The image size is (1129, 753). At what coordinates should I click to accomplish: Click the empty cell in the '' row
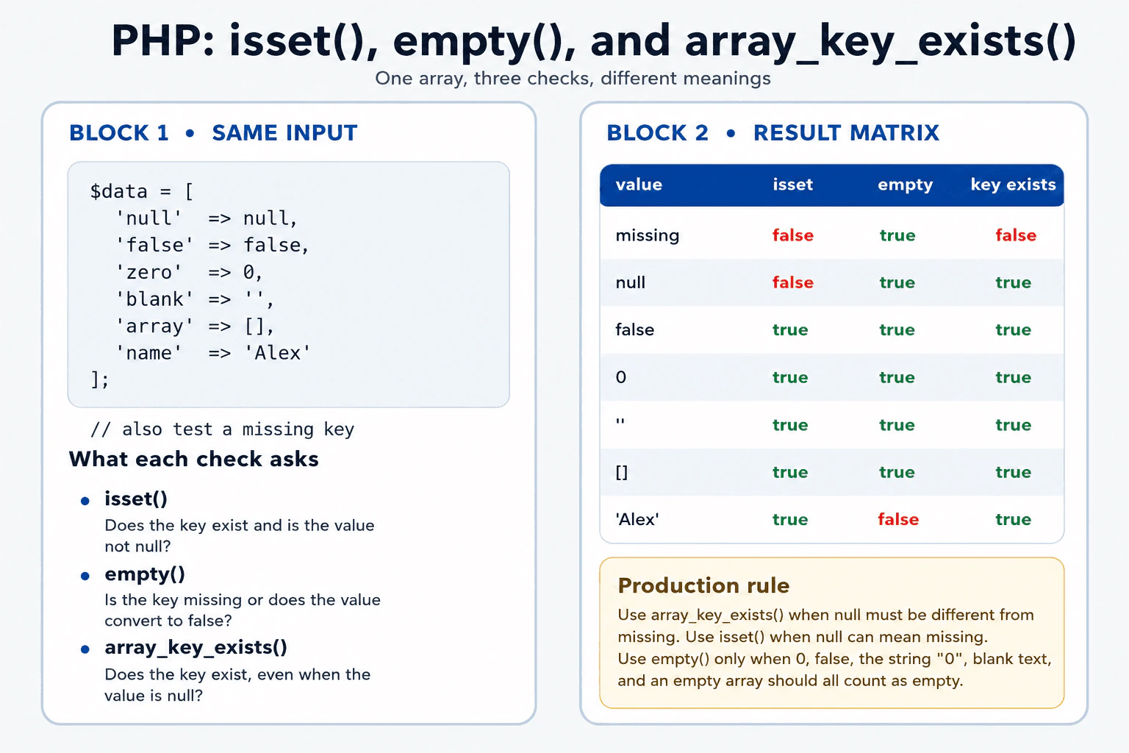point(897,425)
